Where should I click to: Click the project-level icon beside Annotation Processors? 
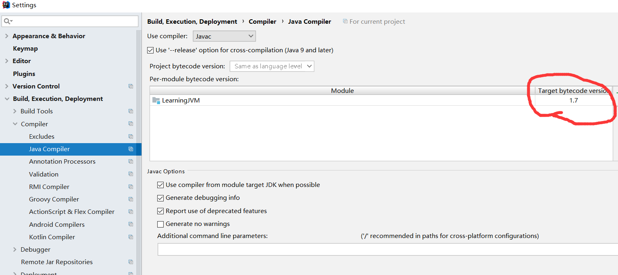point(131,161)
